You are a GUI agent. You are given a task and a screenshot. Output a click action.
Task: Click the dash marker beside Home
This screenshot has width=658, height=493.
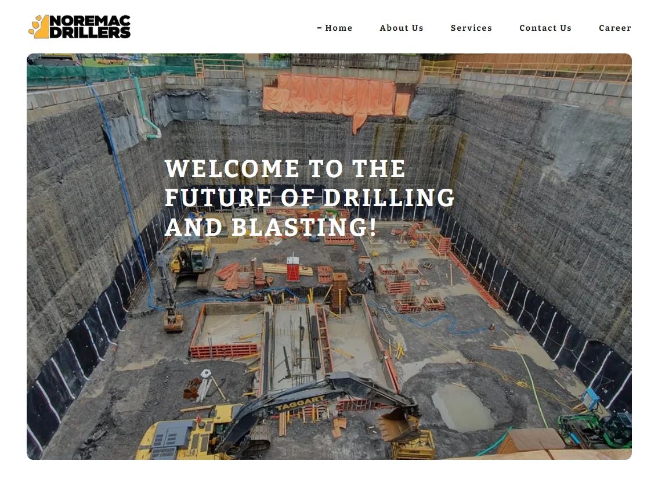coord(320,28)
